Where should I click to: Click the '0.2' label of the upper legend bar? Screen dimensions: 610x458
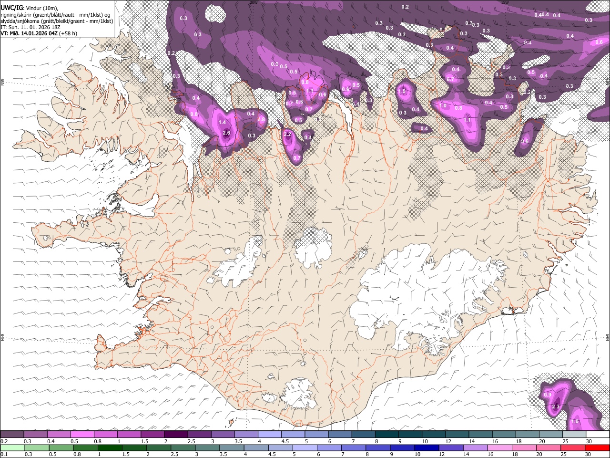click(x=4, y=441)
